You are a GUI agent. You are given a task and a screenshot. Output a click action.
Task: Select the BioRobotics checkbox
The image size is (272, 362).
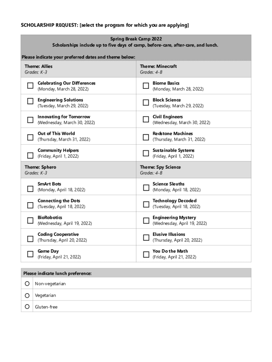point(30,221)
